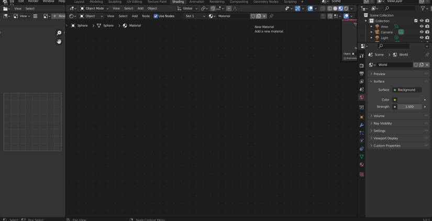Open the Render properties tab
The image size is (432, 221).
(361, 65)
